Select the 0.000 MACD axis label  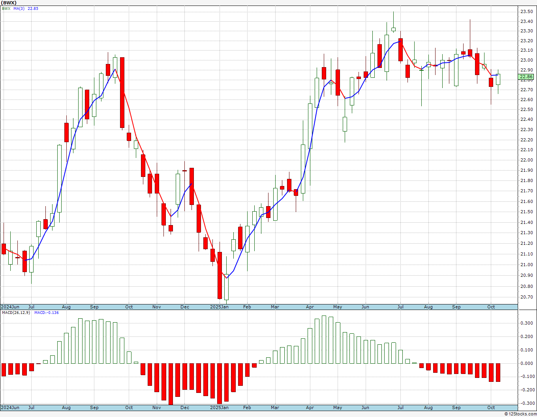[x=527, y=363]
